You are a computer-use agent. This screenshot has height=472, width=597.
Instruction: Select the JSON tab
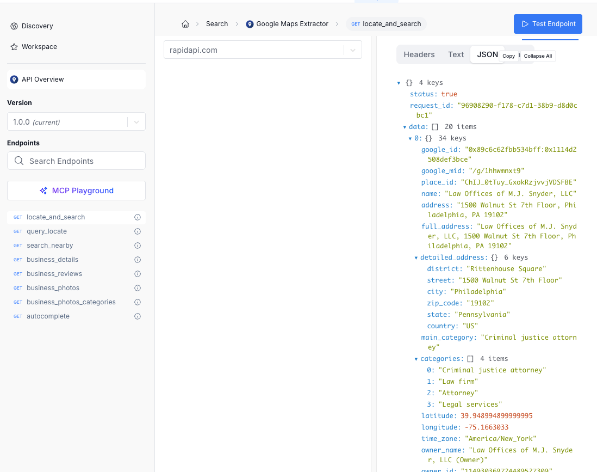pyautogui.click(x=487, y=54)
